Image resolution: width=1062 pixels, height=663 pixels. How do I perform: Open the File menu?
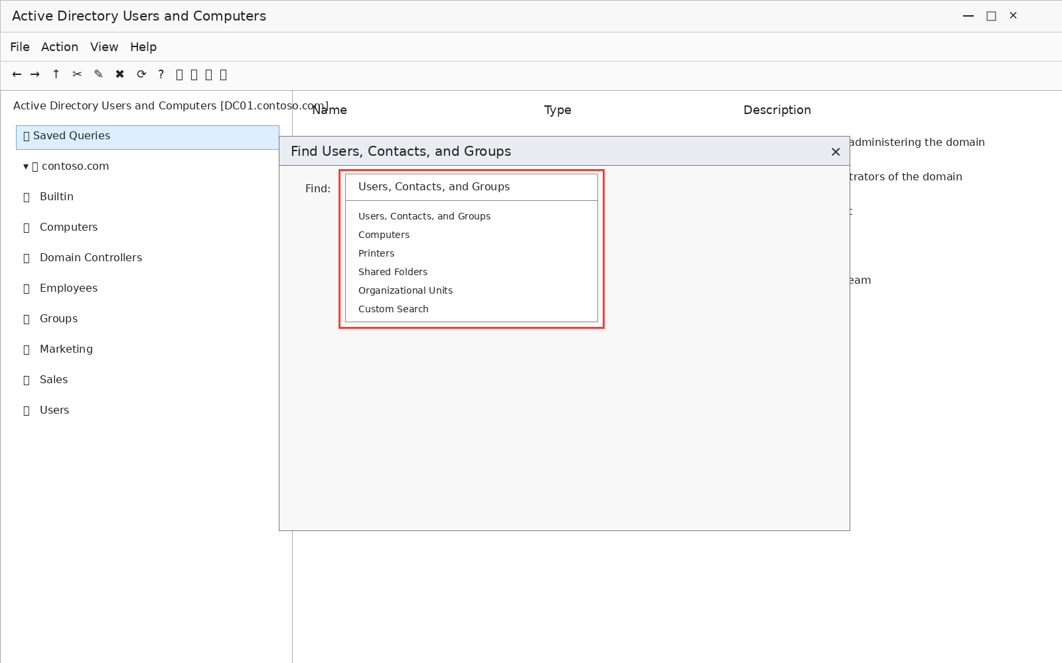pyautogui.click(x=20, y=47)
